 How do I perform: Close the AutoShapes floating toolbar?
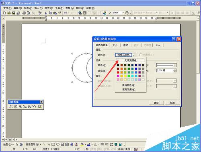click(x=41, y=102)
